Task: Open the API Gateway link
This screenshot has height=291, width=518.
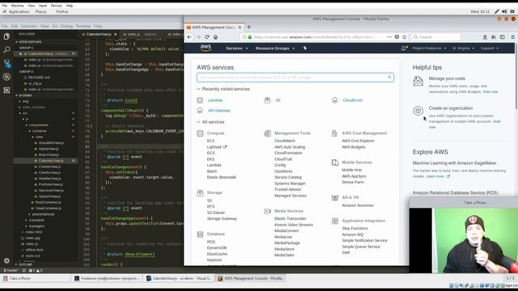Action: tap(219, 111)
